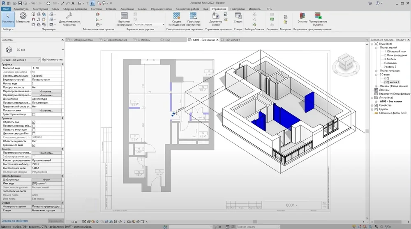Open Справка по свойствам link
The width and height of the screenshot is (411, 229).
15,221
